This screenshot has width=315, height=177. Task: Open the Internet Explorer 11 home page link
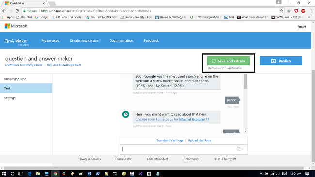172,119
